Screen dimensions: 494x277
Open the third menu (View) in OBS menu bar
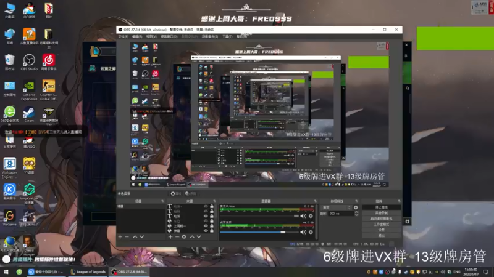coord(151,37)
